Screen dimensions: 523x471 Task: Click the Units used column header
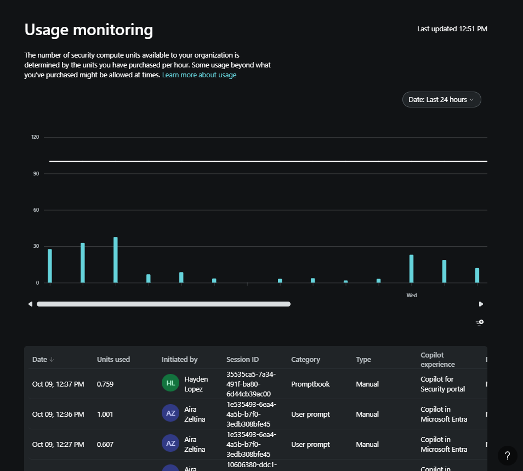113,360
